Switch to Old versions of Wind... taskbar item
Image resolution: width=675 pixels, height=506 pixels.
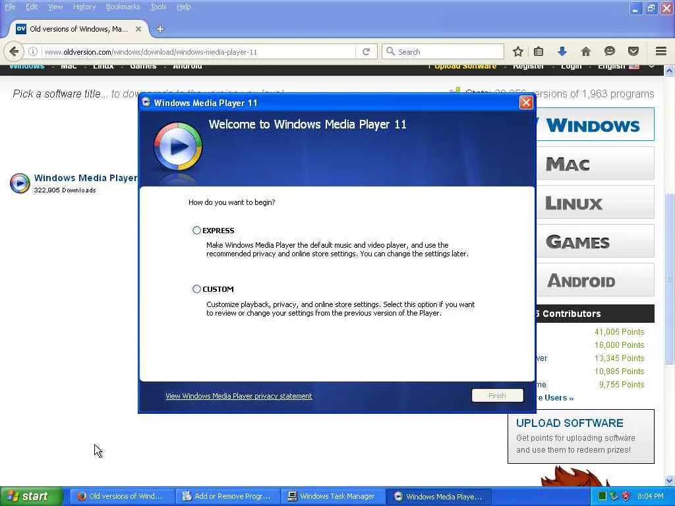(x=121, y=496)
